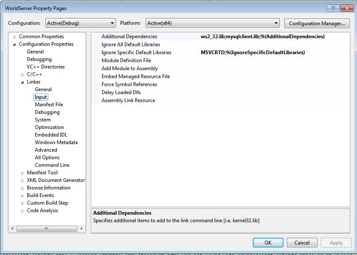Select the Linker Command Line page
The width and height of the screenshot is (357, 255).
click(x=52, y=165)
